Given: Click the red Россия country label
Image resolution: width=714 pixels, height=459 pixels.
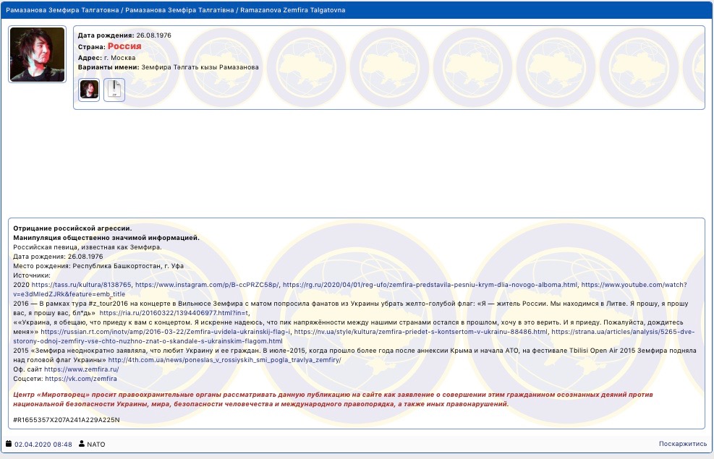Looking at the screenshot, I should click(124, 46).
